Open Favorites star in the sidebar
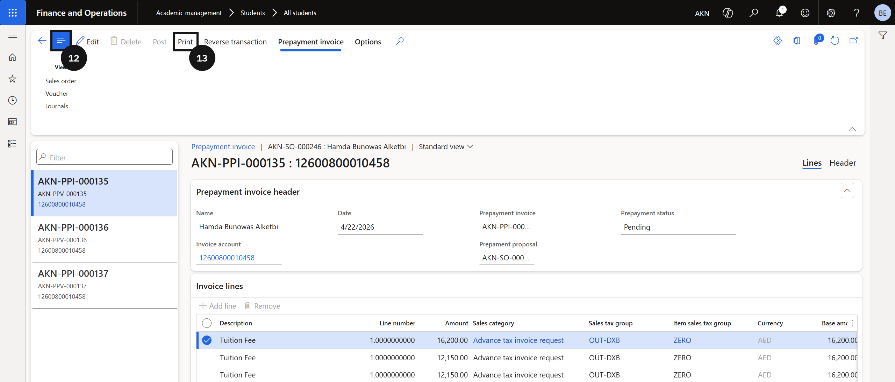This screenshot has width=895, height=382. [x=13, y=79]
